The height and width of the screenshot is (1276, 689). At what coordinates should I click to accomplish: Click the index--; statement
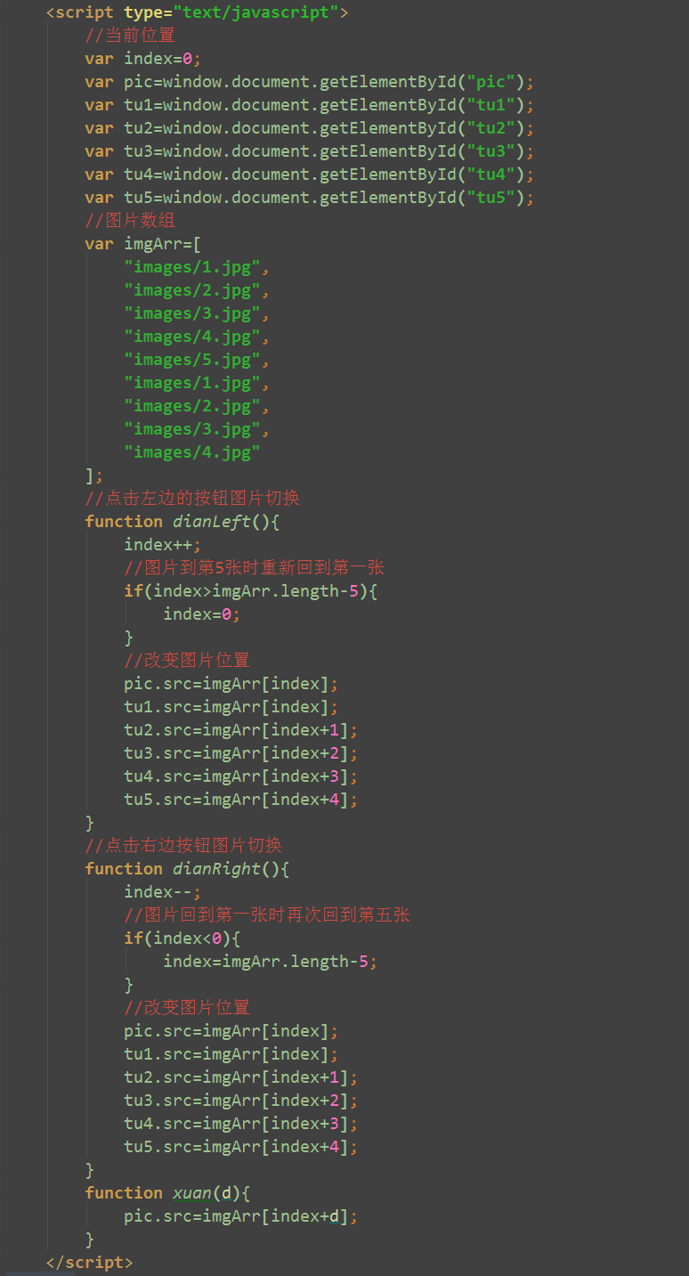point(163,892)
